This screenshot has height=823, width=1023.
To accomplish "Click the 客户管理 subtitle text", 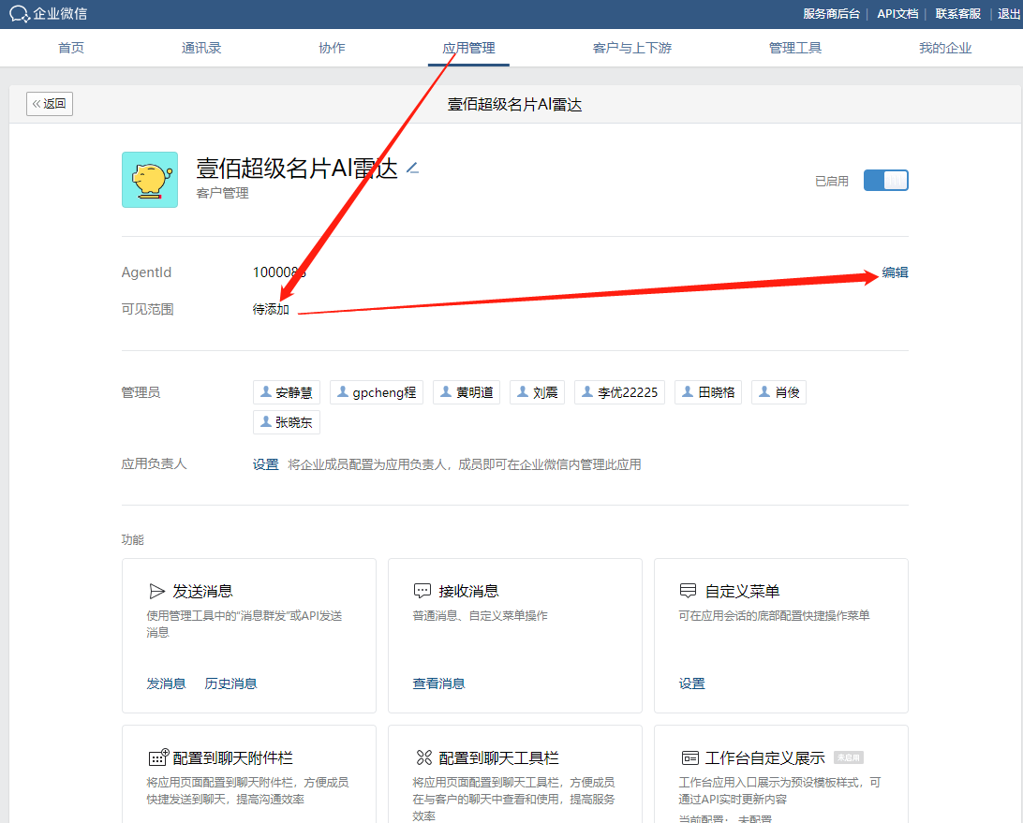I will [x=222, y=193].
